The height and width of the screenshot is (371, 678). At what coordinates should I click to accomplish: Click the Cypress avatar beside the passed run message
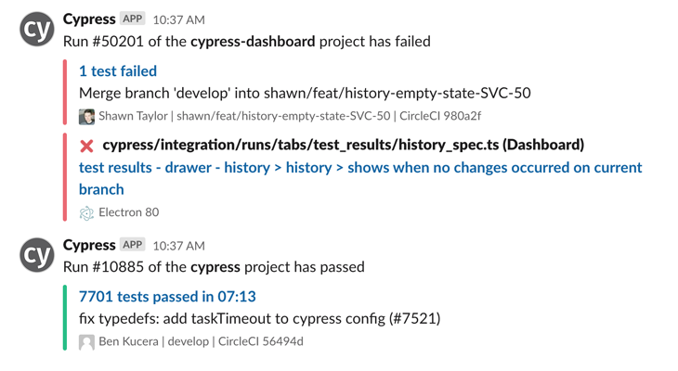[x=37, y=256]
